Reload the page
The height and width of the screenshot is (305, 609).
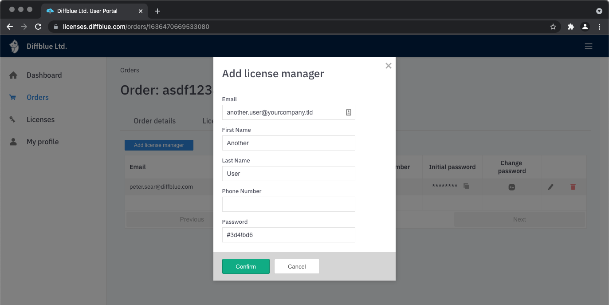pyautogui.click(x=38, y=27)
